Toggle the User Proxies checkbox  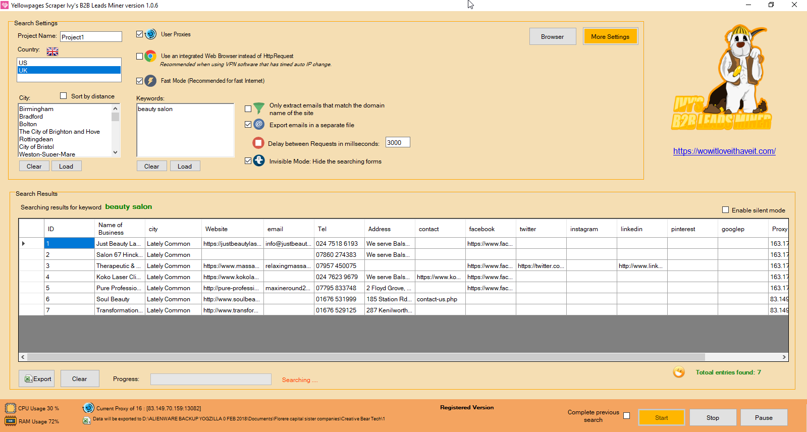140,34
